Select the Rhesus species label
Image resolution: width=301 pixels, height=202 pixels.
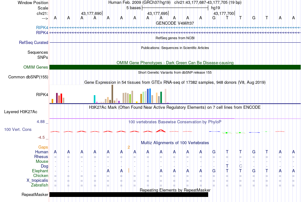(x=41, y=156)
